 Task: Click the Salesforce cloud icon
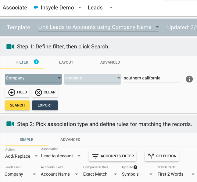(36, 8)
